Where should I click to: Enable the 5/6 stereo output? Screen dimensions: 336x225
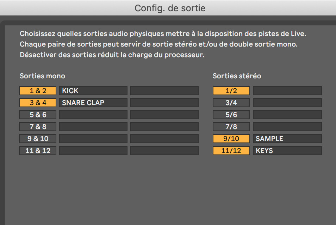(231, 115)
